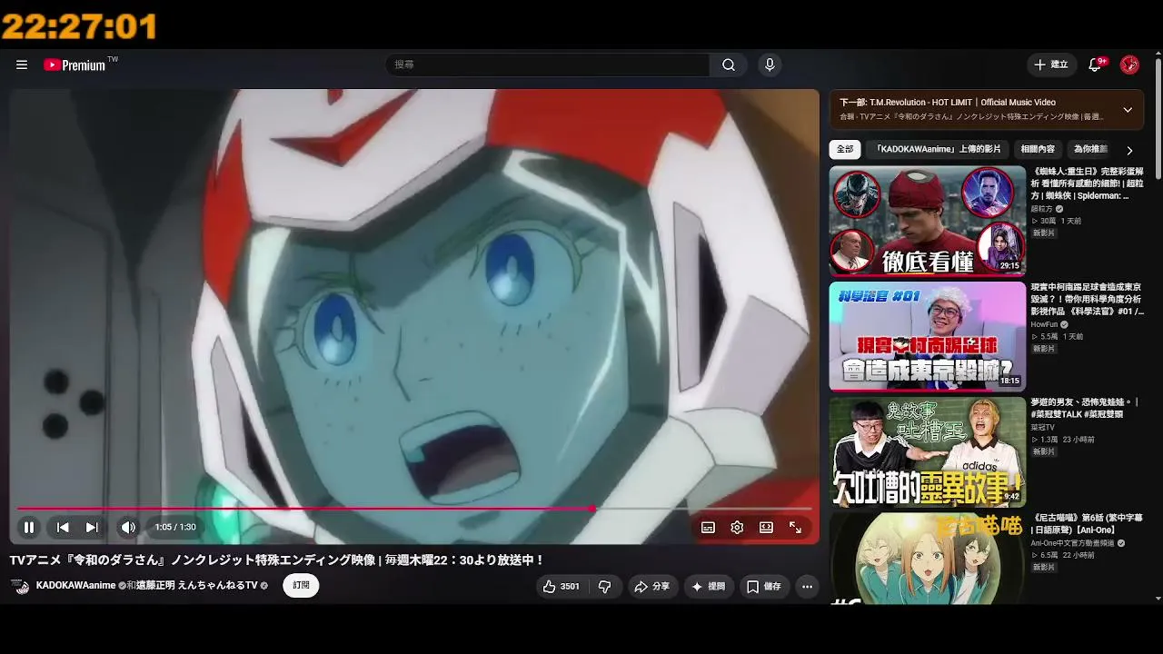Select the 全部 filter chip

pyautogui.click(x=845, y=149)
